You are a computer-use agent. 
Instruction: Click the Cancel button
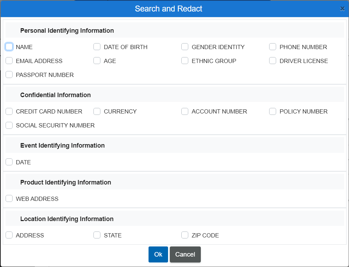pos(185,254)
